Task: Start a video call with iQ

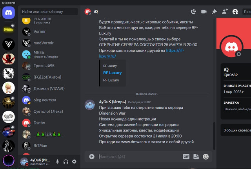Action: pyautogui.click(x=204, y=12)
